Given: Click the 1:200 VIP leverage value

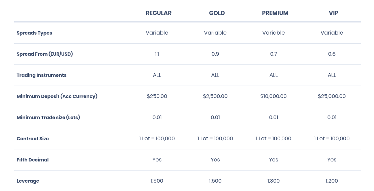Looking at the screenshot, I should point(332,181).
